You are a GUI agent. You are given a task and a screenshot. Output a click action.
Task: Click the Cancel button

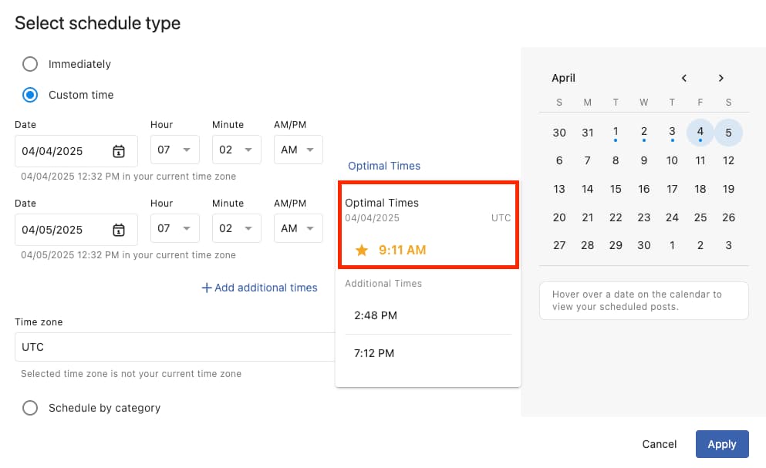coord(659,444)
